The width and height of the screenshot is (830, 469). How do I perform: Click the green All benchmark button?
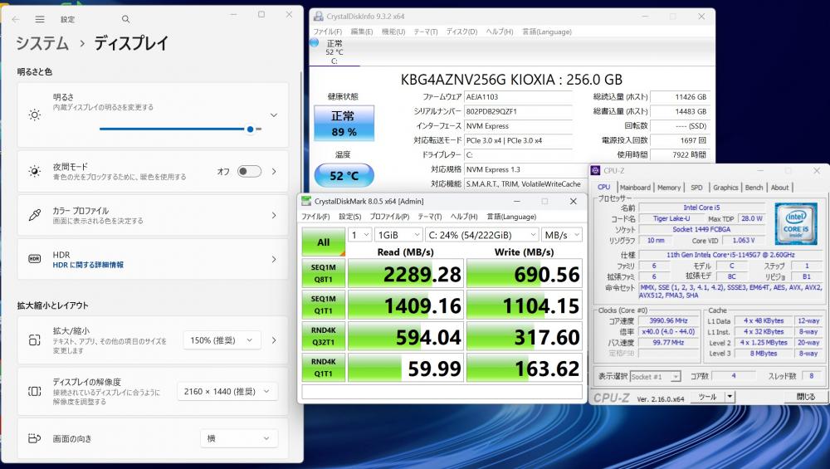click(323, 242)
